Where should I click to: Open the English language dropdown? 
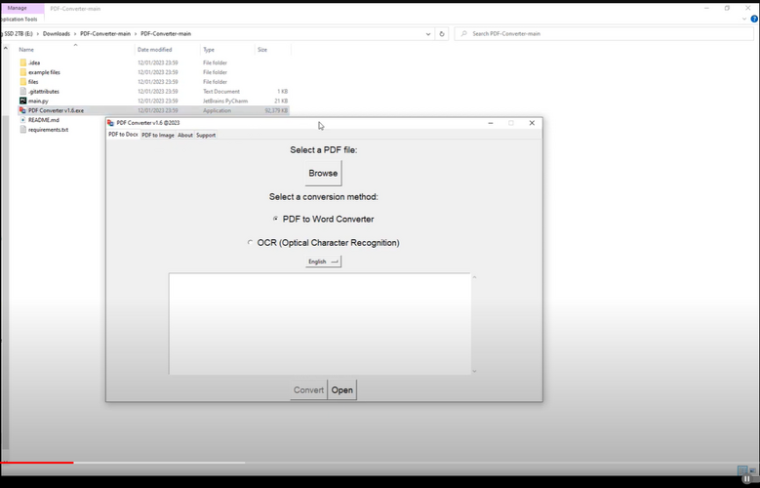click(x=323, y=262)
